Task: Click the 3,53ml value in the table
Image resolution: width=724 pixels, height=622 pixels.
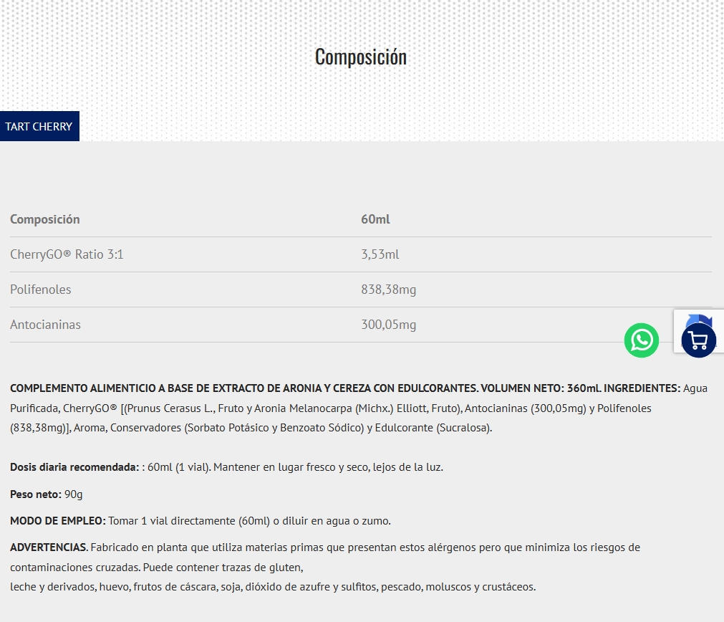Action: click(x=380, y=254)
